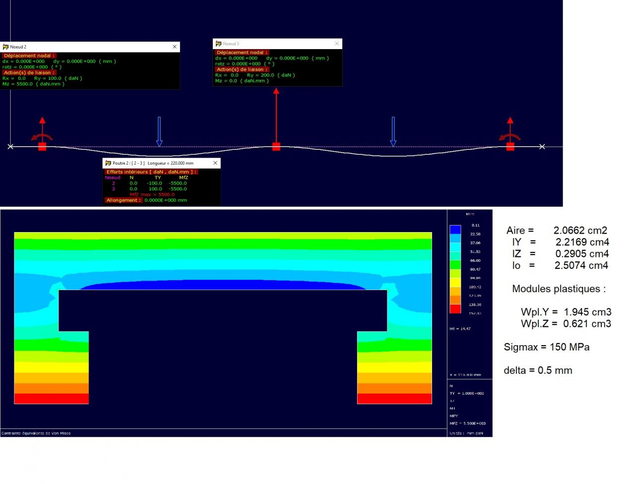Close the Poutre 2 window
The image size is (635, 484).
click(x=215, y=163)
